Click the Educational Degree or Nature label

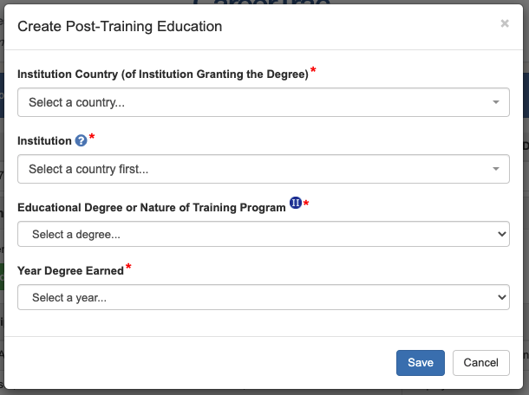(151, 207)
